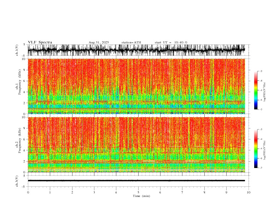The height and width of the screenshot is (216, 280).
Task: Click the ch.2 color bar 'log(PSD)(V²/Hz)' label
Action: [x=265, y=150]
